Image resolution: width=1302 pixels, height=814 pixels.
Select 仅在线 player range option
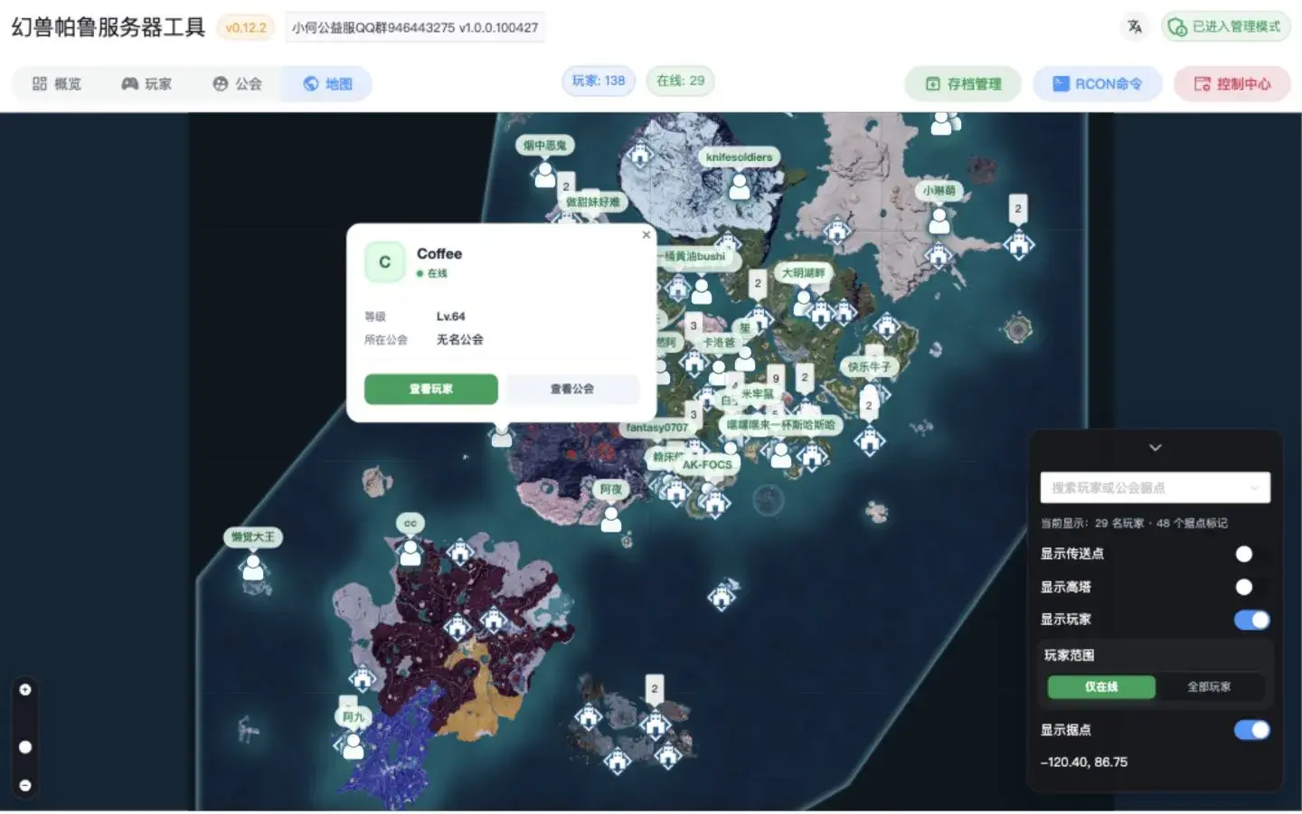point(1101,687)
